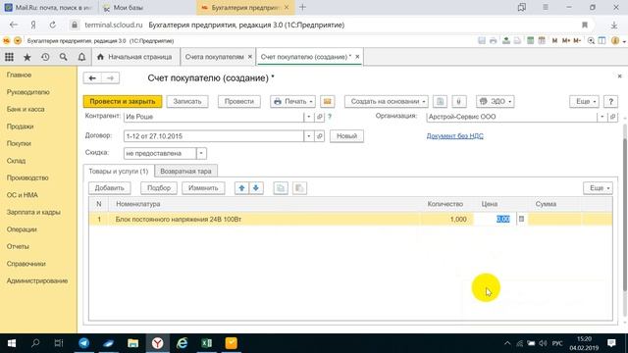Click the Добавить row button

pos(109,187)
